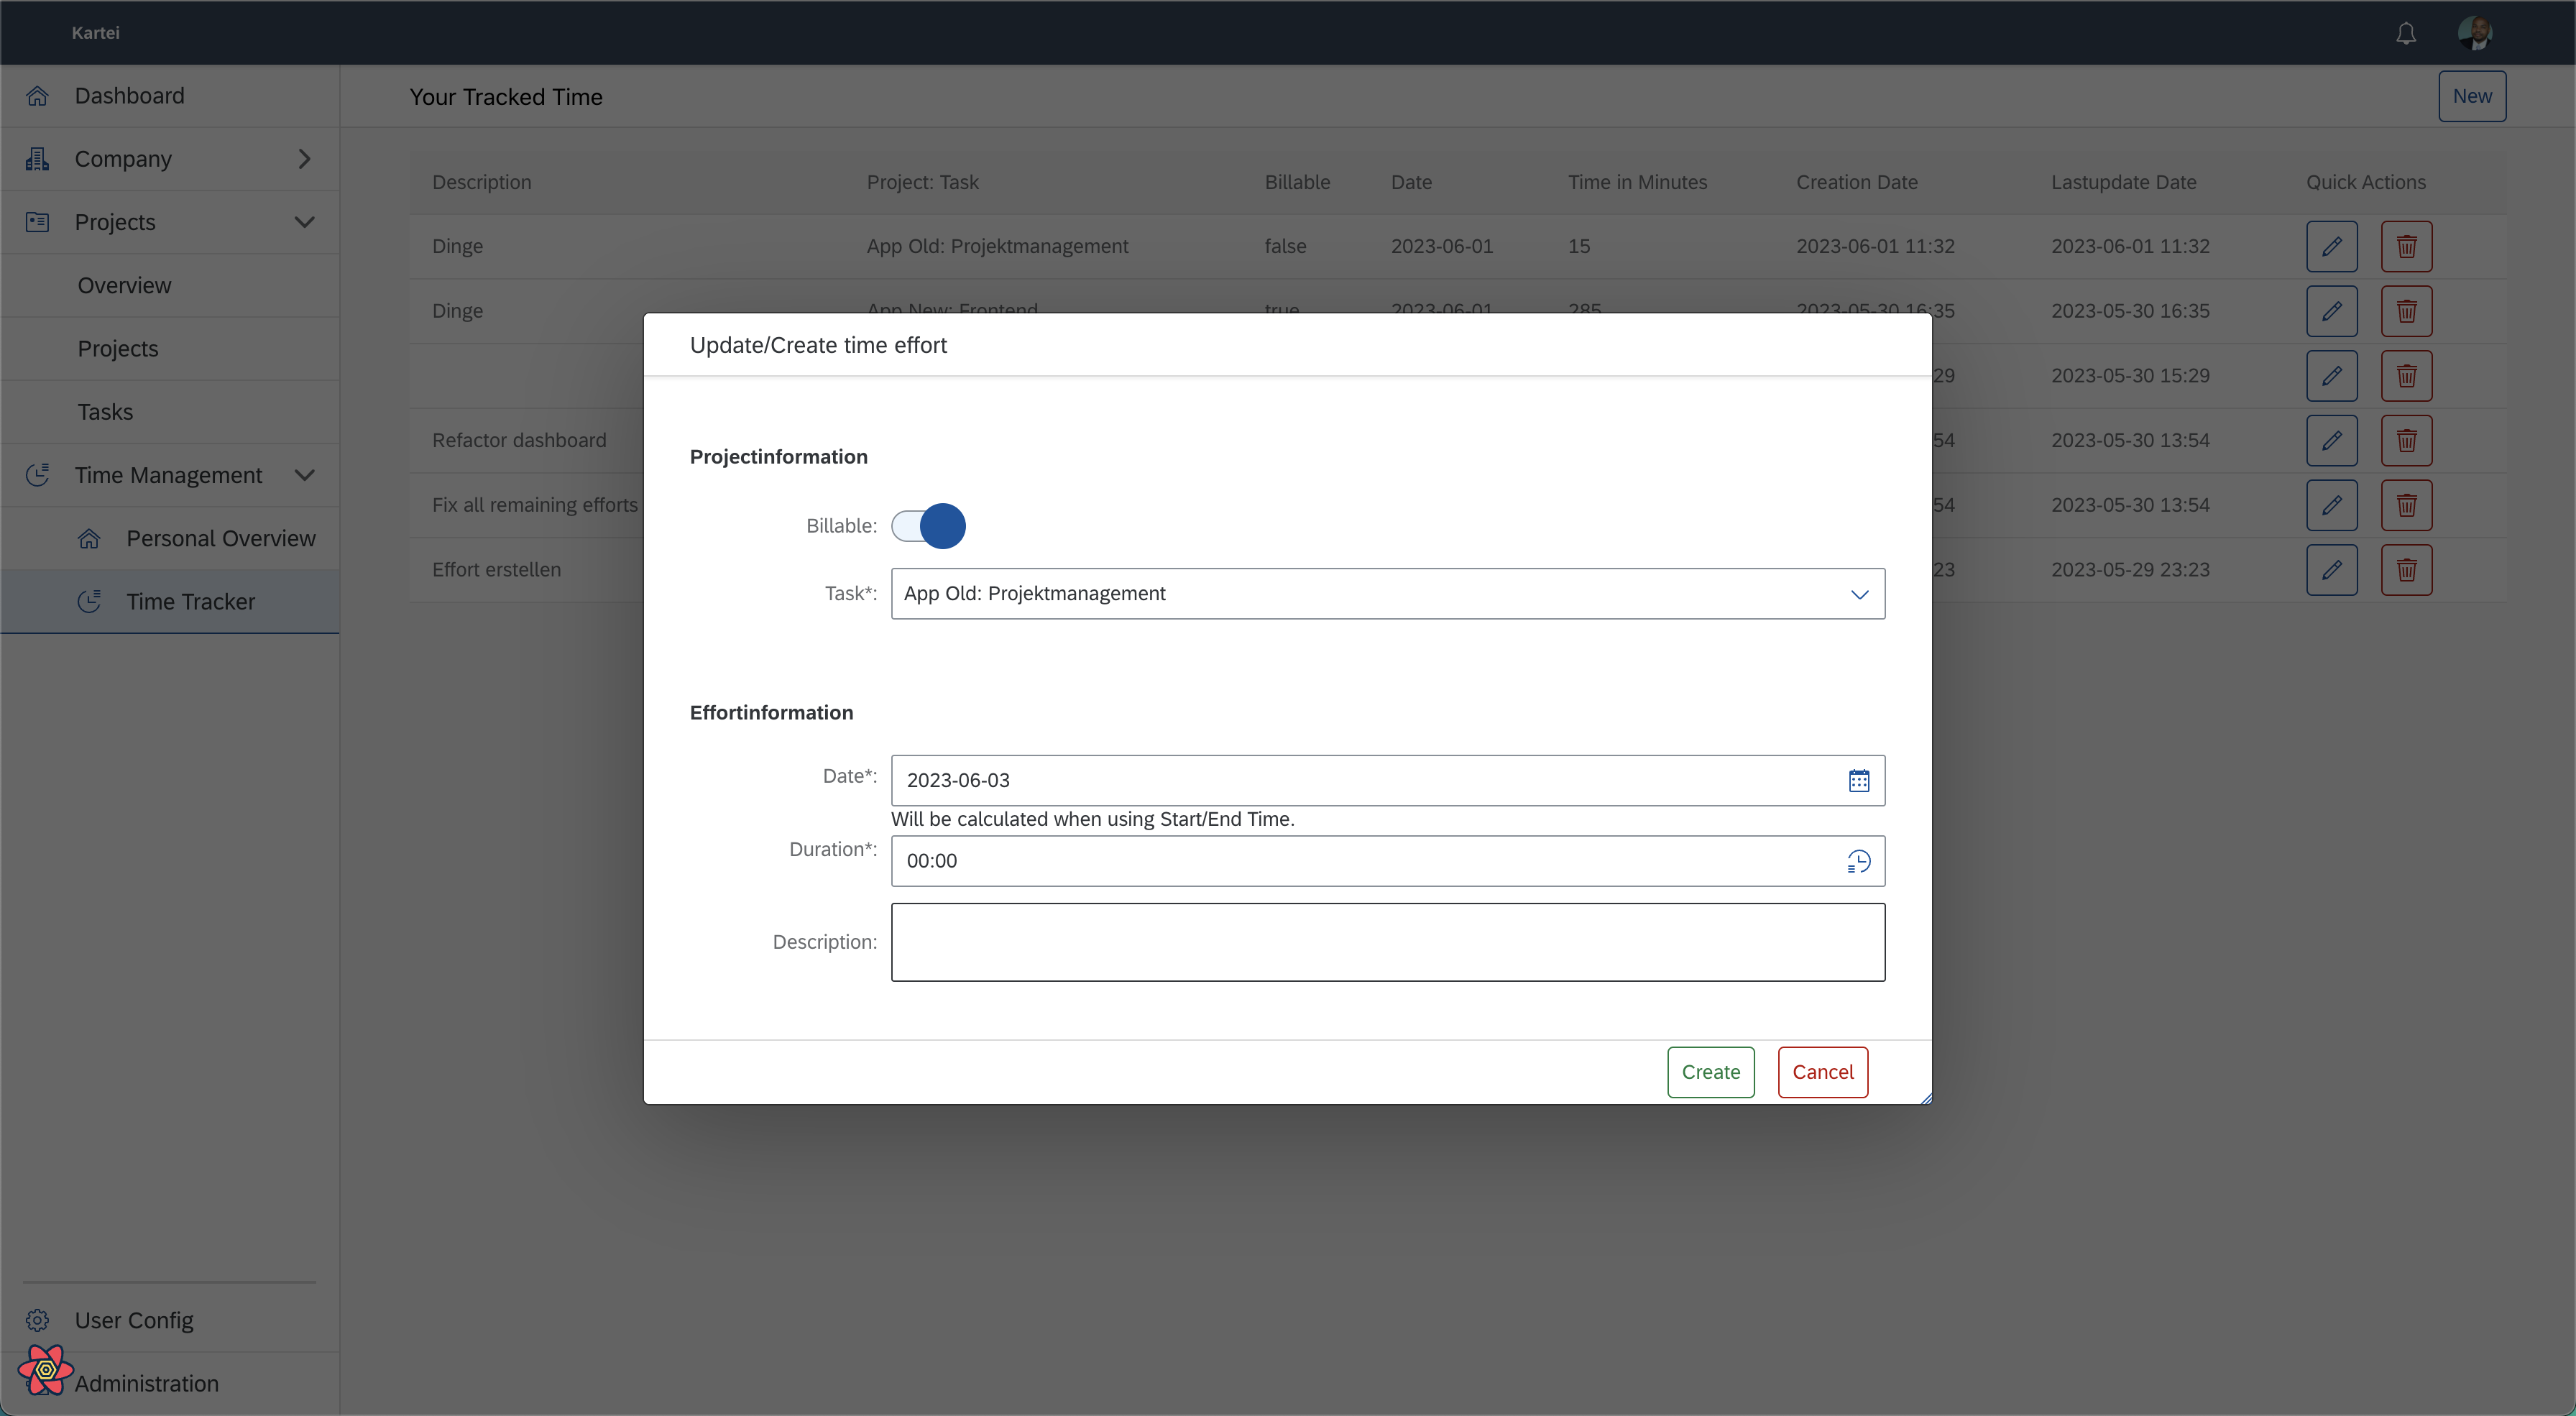Click the Create button
This screenshot has height=1416, width=2576.
(x=1710, y=1072)
